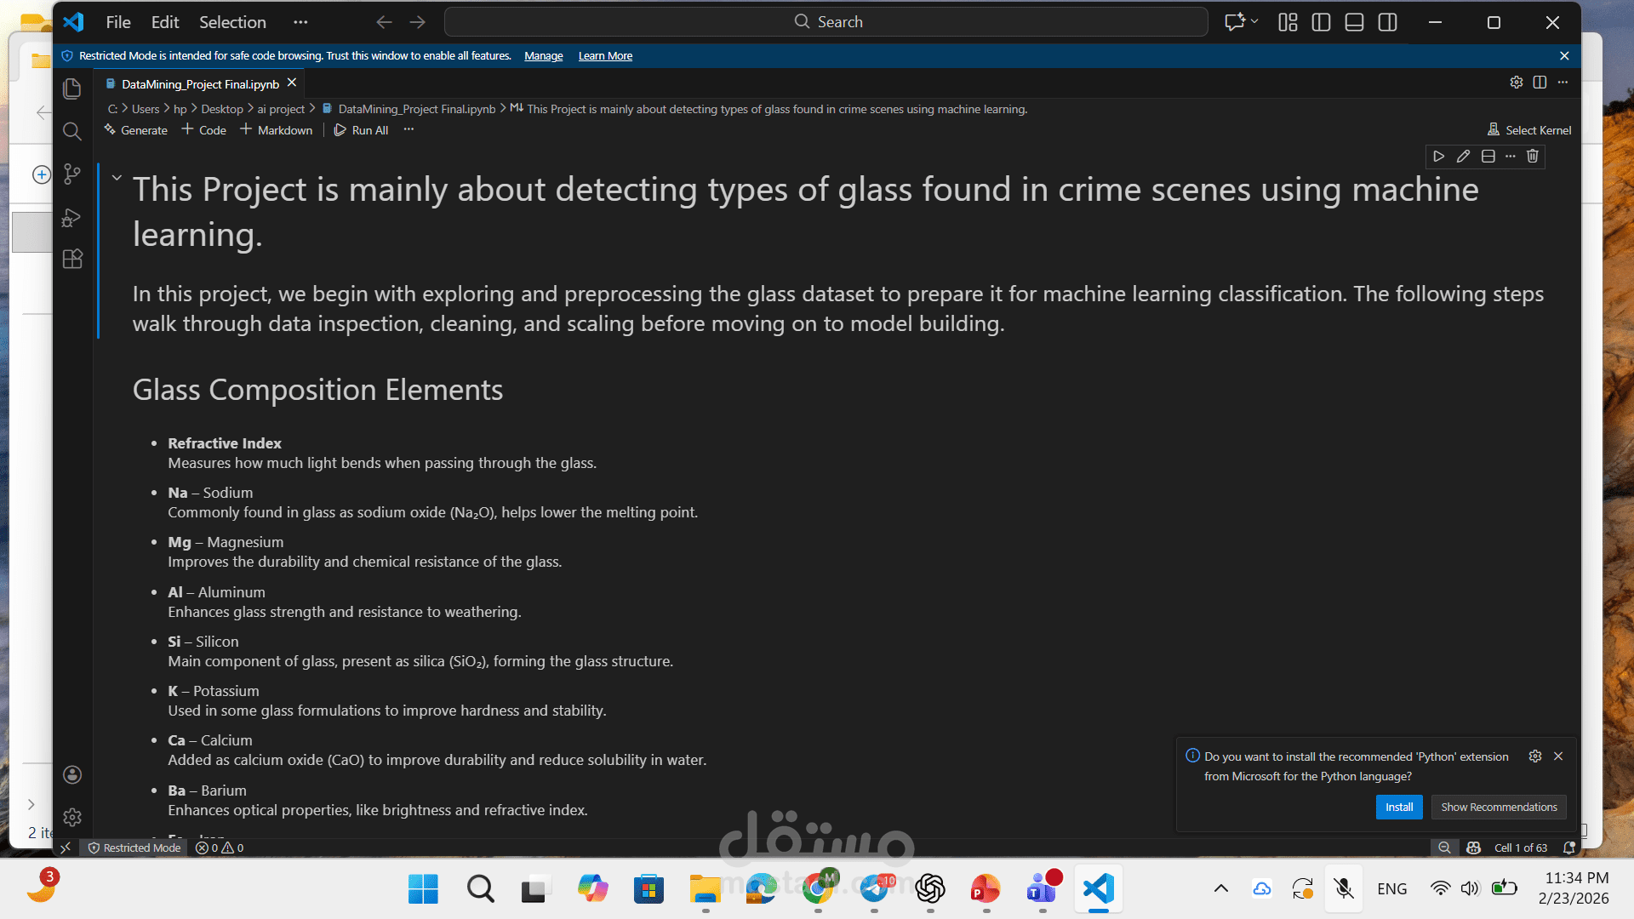Open the Explorer view in activity bar
This screenshot has height=919, width=1634.
[x=72, y=88]
